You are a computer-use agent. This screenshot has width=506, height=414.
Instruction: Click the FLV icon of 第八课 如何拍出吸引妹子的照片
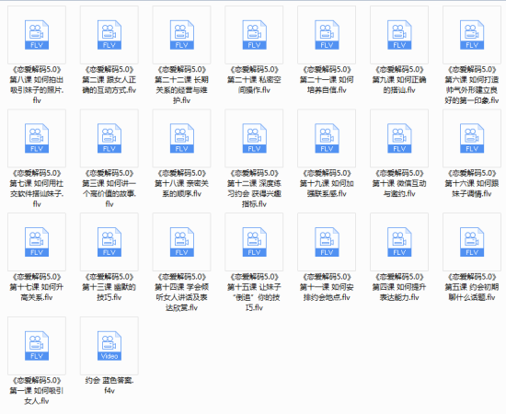(x=37, y=35)
